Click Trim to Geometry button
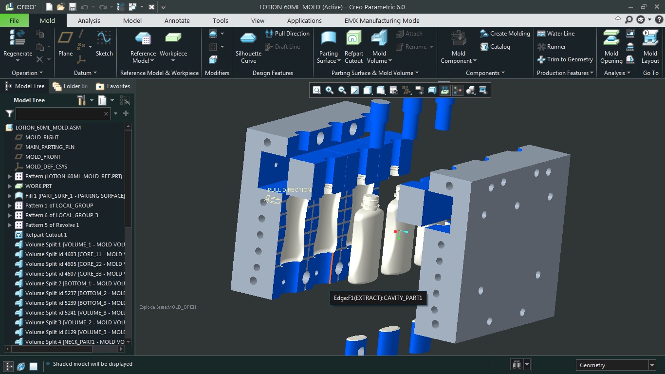Viewport: 665px width, 374px height. [x=565, y=59]
